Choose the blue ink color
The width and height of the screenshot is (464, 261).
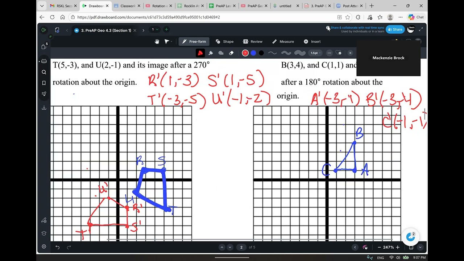coord(253,53)
